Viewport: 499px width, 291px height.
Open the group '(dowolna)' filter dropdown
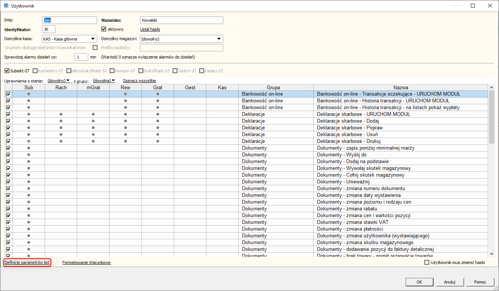coord(104,81)
